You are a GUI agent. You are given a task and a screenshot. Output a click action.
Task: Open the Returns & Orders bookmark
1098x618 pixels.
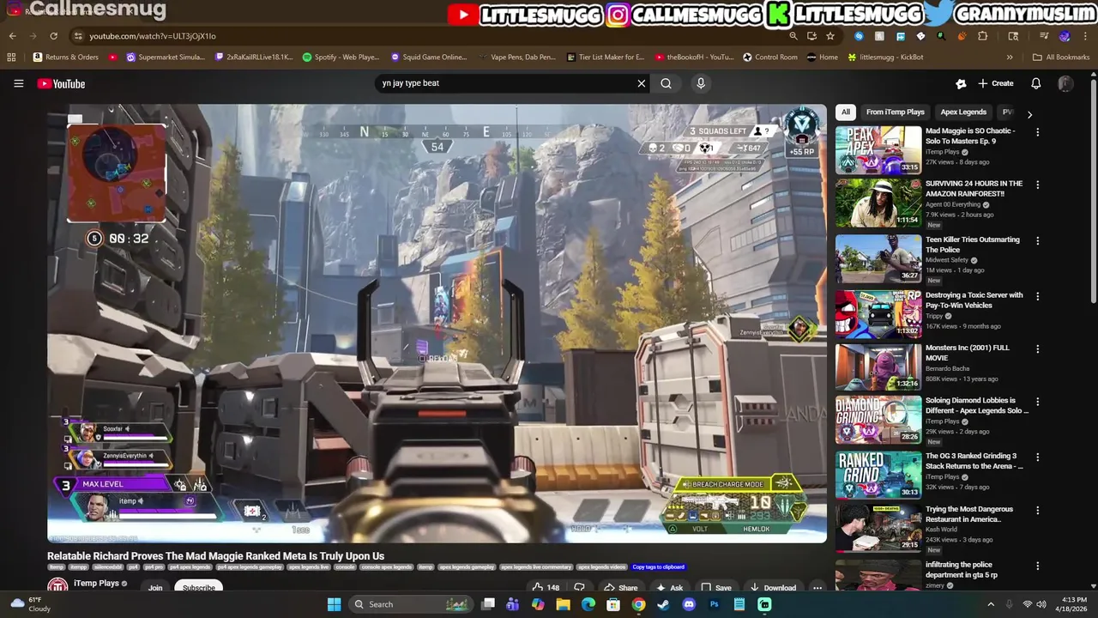pyautogui.click(x=66, y=58)
